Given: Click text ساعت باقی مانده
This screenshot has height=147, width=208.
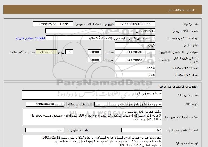Looking at the screenshot, I should tap(22, 52).
